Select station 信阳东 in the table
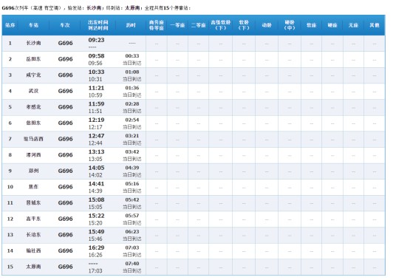396x280 pixels. pyautogui.click(x=33, y=123)
